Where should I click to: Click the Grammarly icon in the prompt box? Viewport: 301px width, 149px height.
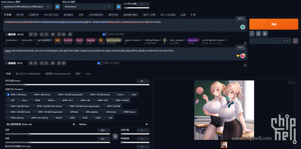[x=243, y=27]
